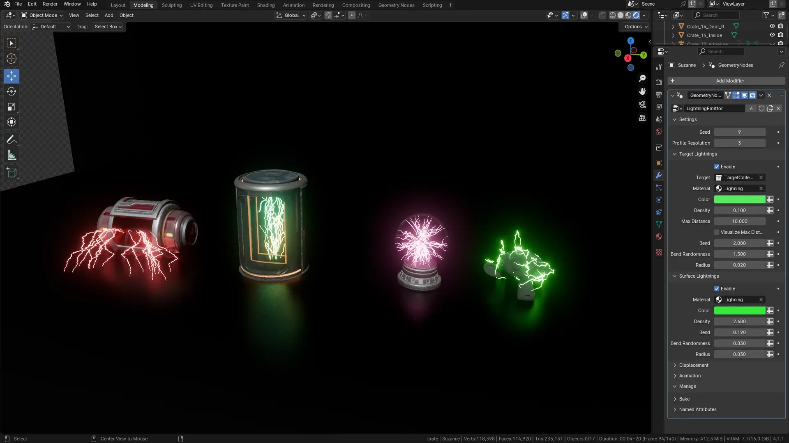This screenshot has height=443, width=789.
Task: Click the Add Modifier button
Action: 730,81
